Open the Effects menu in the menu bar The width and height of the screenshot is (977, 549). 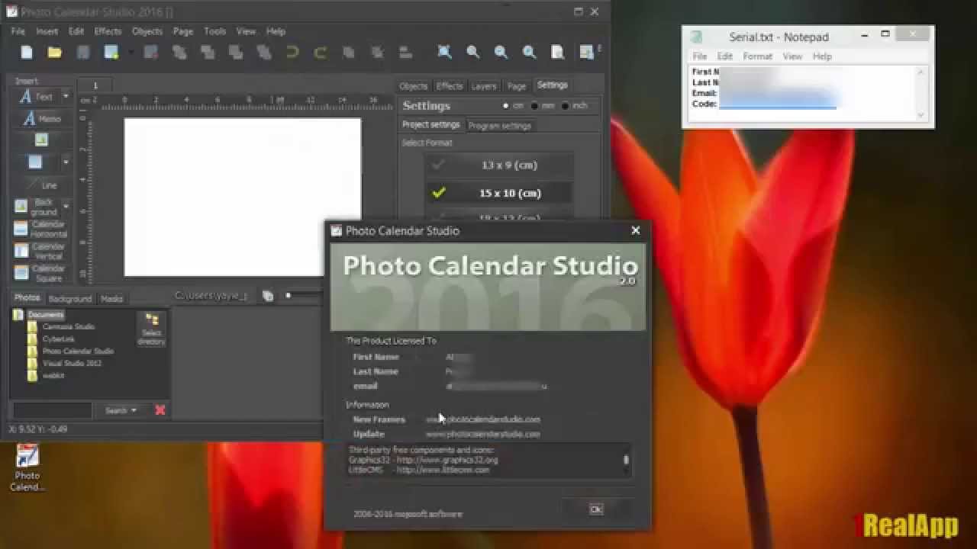(x=108, y=31)
